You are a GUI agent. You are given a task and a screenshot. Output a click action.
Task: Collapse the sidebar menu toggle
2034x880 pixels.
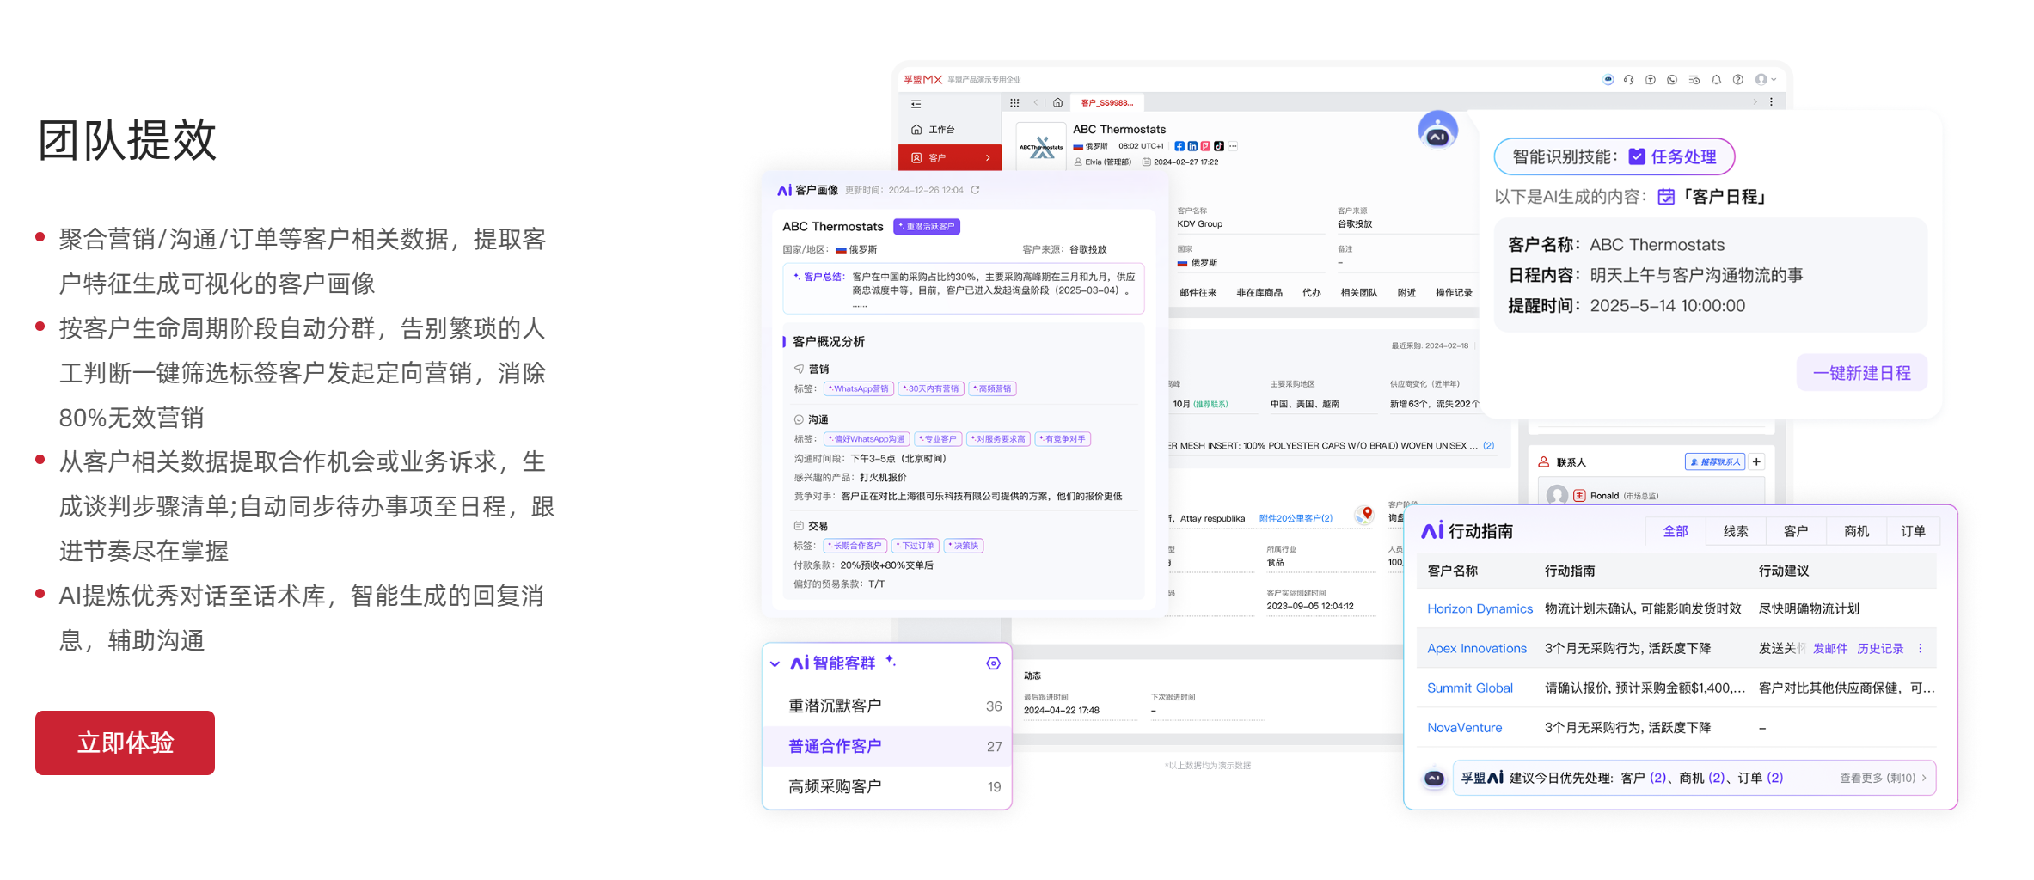(916, 104)
